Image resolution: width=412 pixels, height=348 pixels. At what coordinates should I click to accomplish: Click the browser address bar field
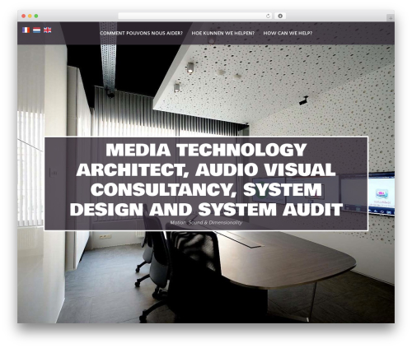pyautogui.click(x=195, y=16)
